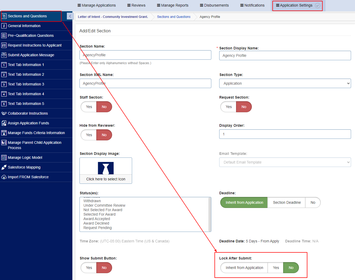The width and height of the screenshot is (355, 280).
Task: Choose Inherit from Application under Lock After Submit
Action: tap(244, 268)
